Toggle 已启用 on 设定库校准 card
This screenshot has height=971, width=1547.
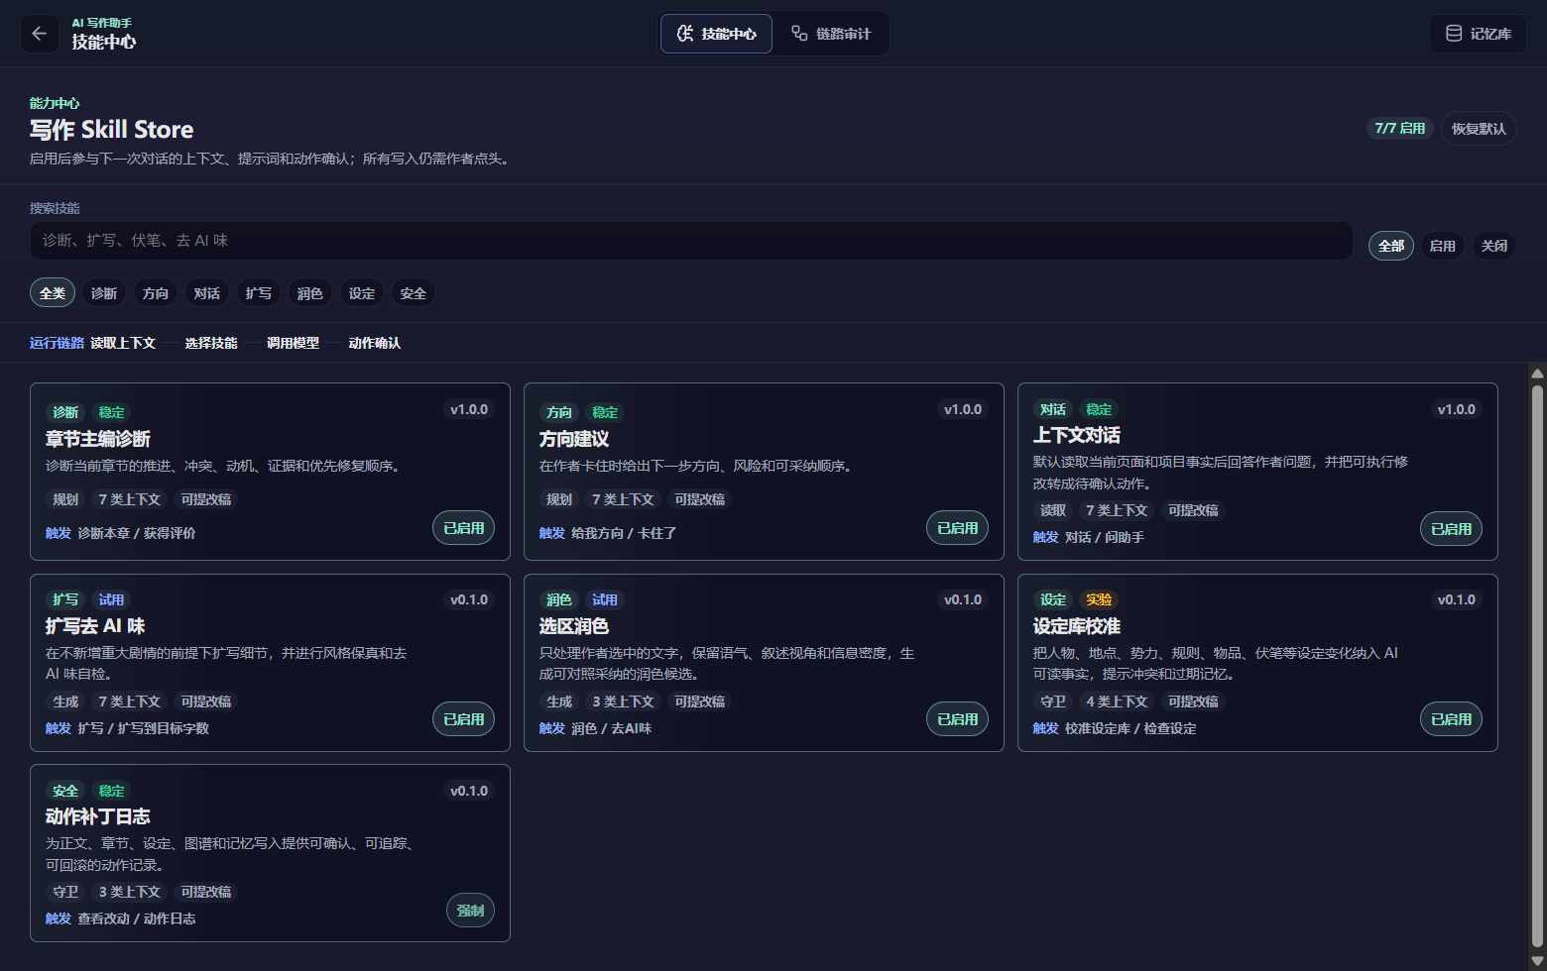(x=1451, y=719)
